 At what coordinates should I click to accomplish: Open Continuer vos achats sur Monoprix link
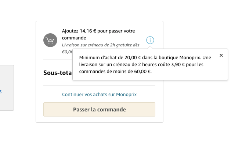[99, 94]
